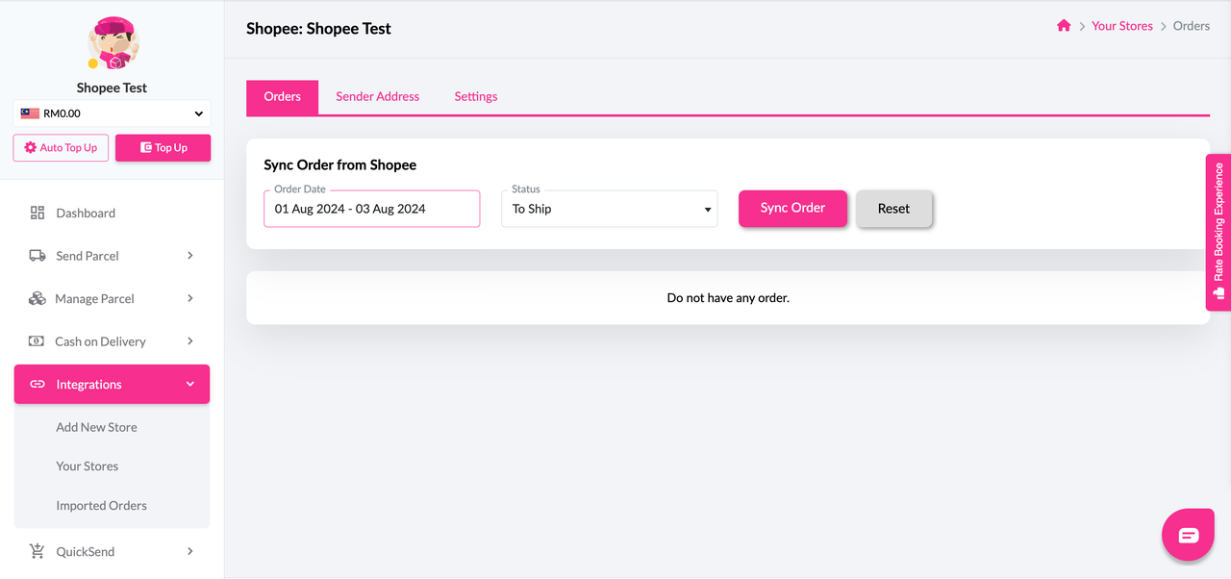Click the Cash on Delivery money icon
The height and width of the screenshot is (579, 1231).
pos(37,341)
